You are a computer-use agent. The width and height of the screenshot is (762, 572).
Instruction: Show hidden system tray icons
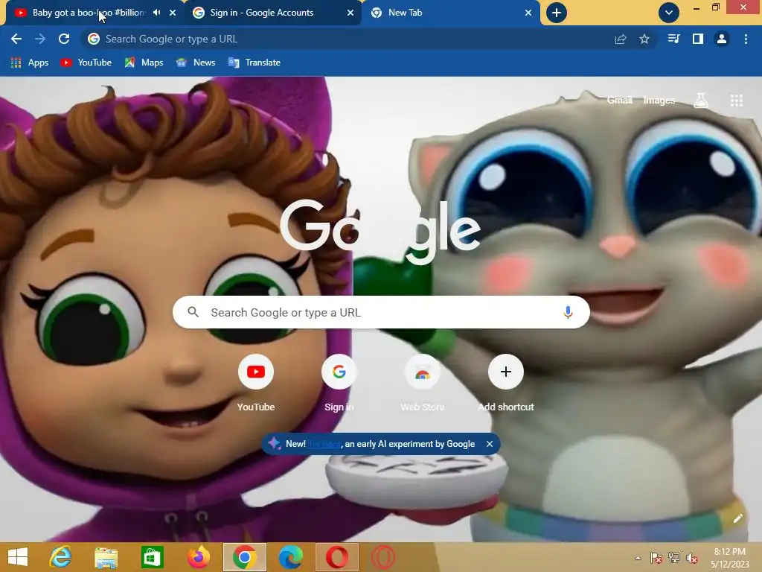point(638,558)
